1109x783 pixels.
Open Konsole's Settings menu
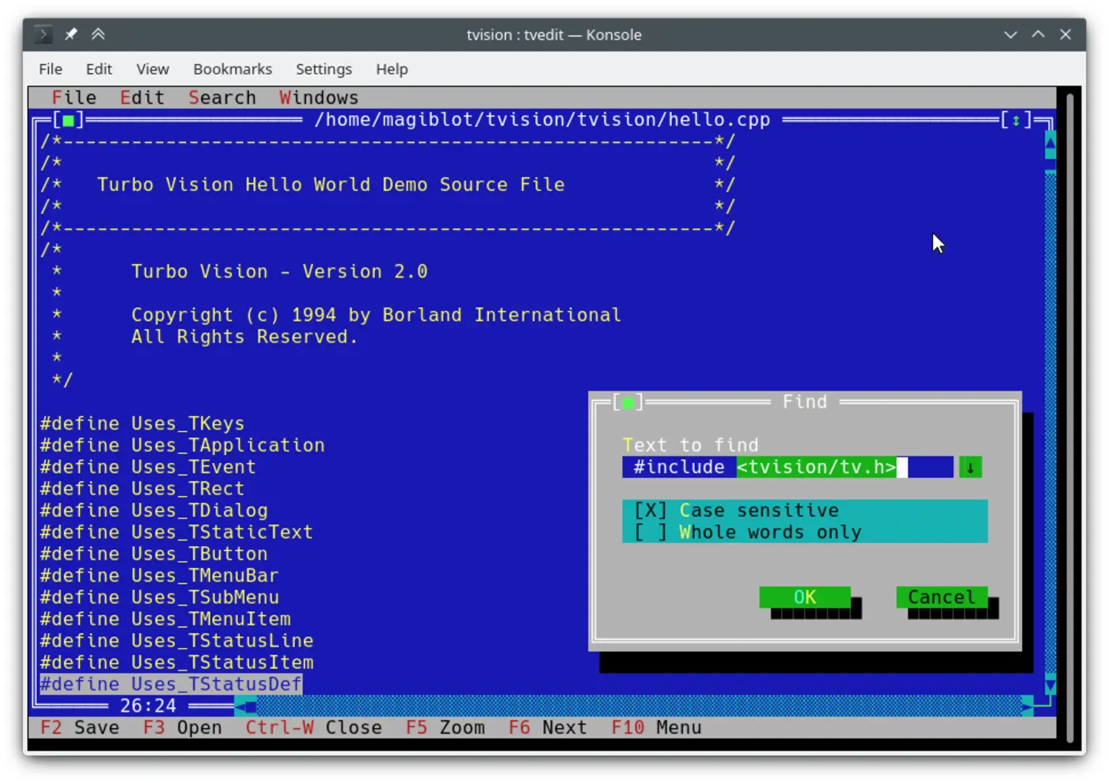pyautogui.click(x=323, y=70)
